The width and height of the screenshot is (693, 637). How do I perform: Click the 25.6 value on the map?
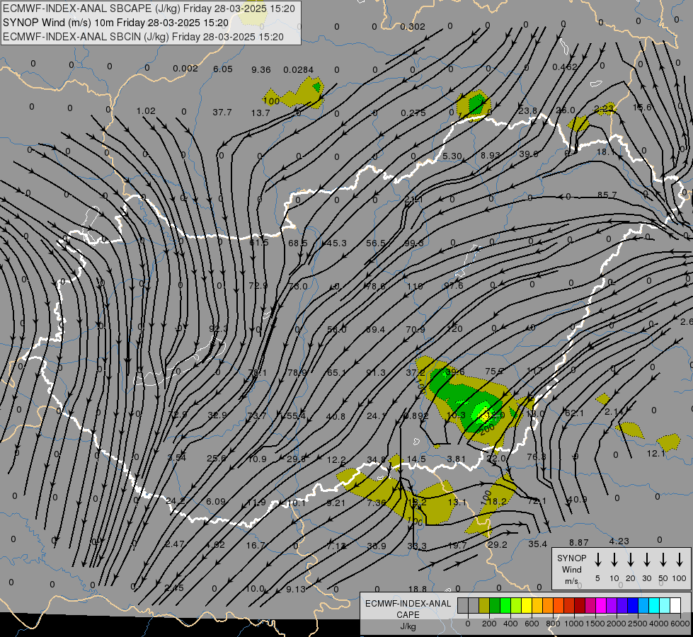(217, 459)
